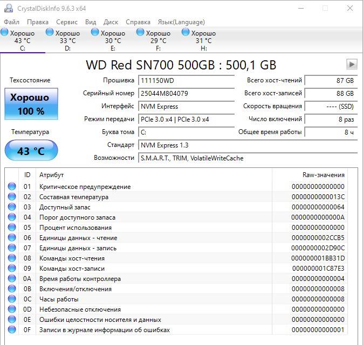The height and width of the screenshot is (345, 363).
Task: Select drive F: status orb
Action: (140, 32)
